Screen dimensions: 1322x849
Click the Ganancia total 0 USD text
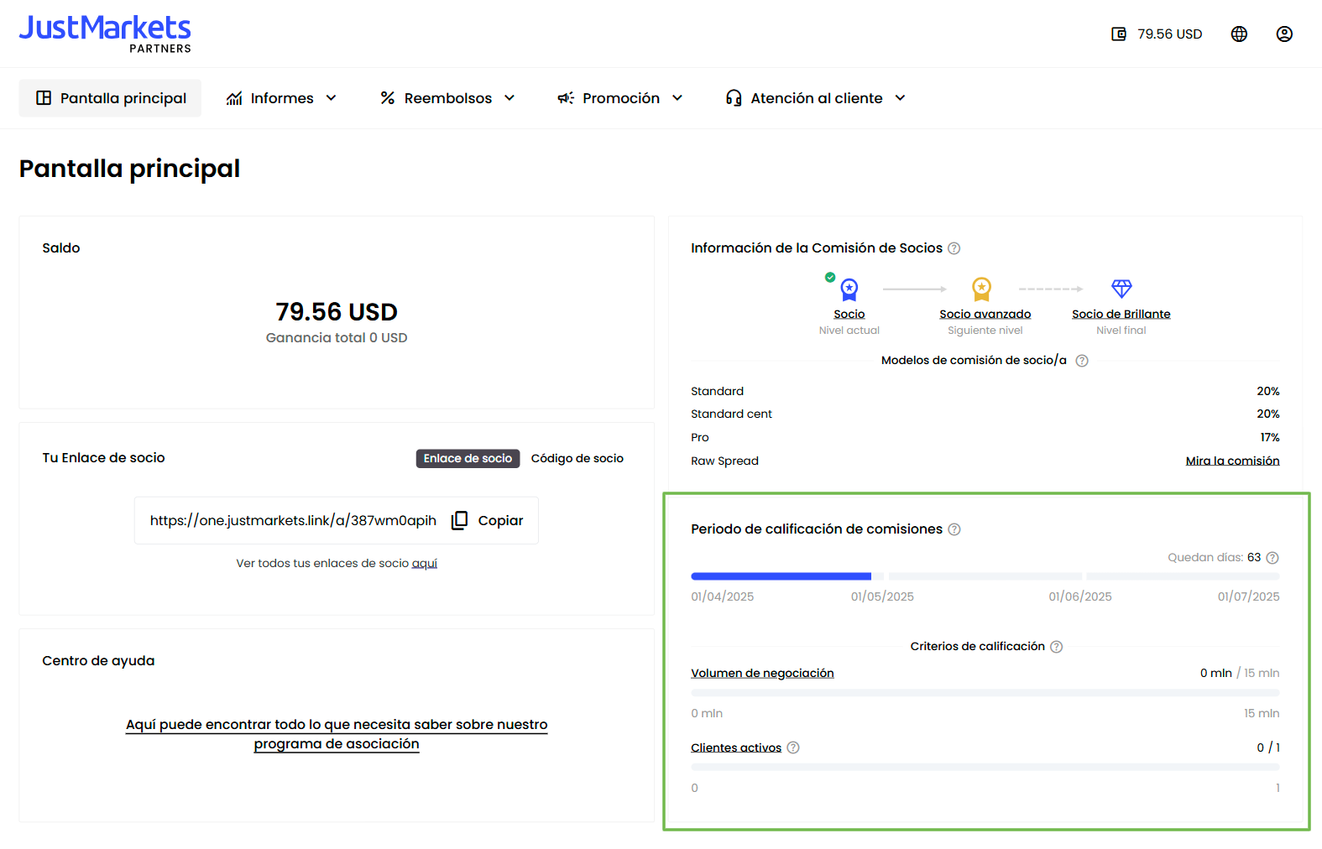pos(337,338)
